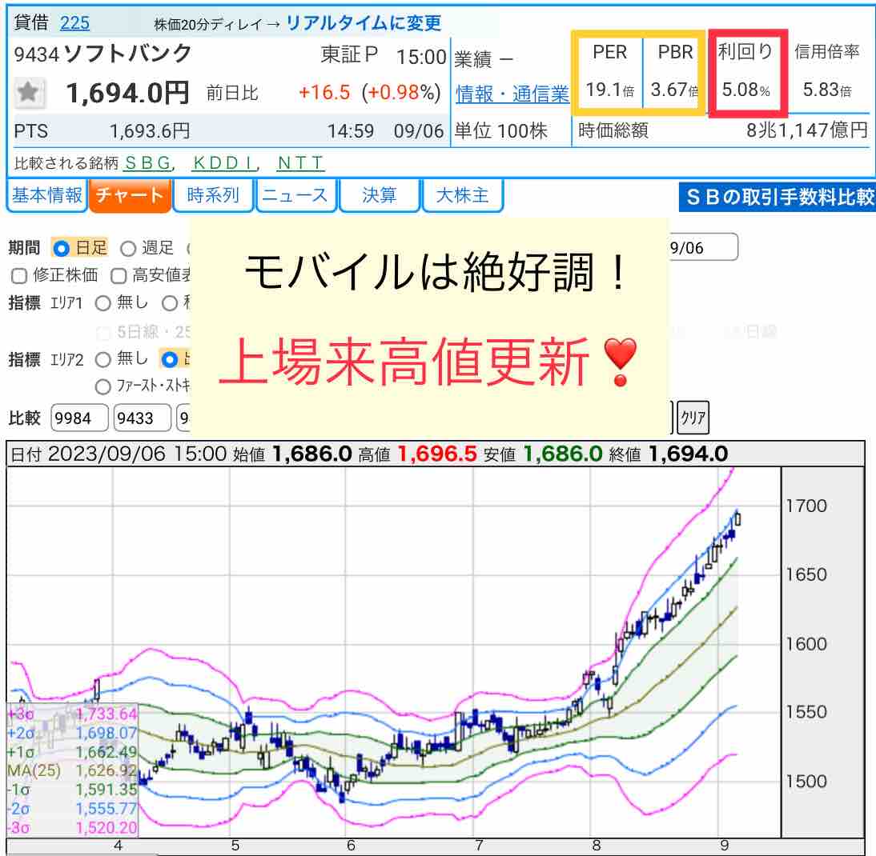876x856 pixels.
Task: Click the -1σ 1,591.35 legend entry
Action: click(x=72, y=790)
